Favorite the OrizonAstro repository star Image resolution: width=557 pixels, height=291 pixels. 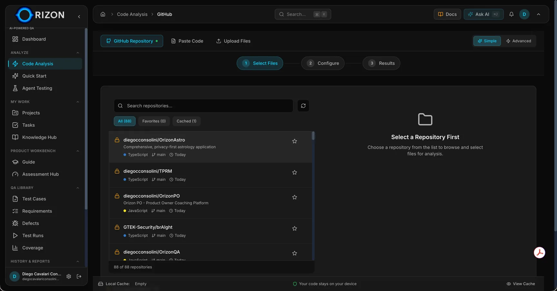(294, 141)
